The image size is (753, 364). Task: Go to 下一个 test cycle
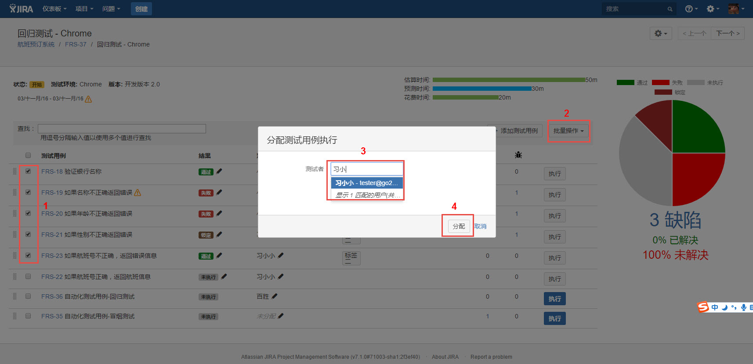pos(728,33)
